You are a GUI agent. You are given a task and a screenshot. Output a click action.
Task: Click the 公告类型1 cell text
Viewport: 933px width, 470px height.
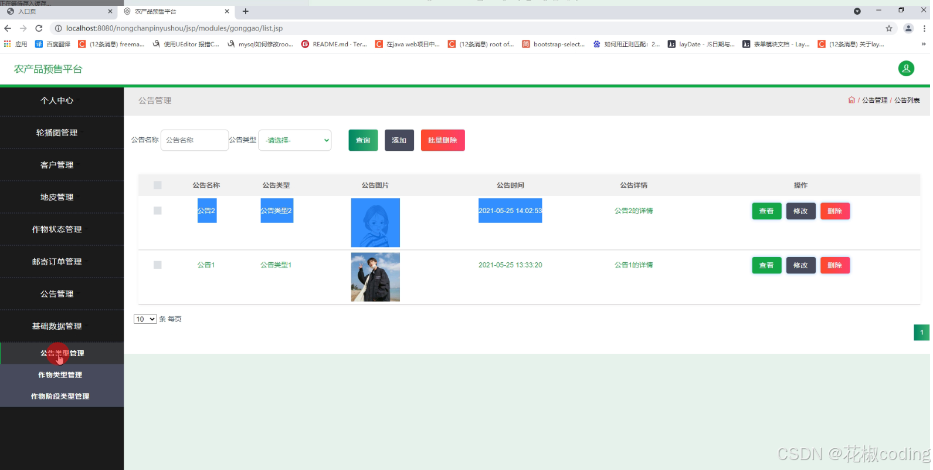(x=276, y=265)
